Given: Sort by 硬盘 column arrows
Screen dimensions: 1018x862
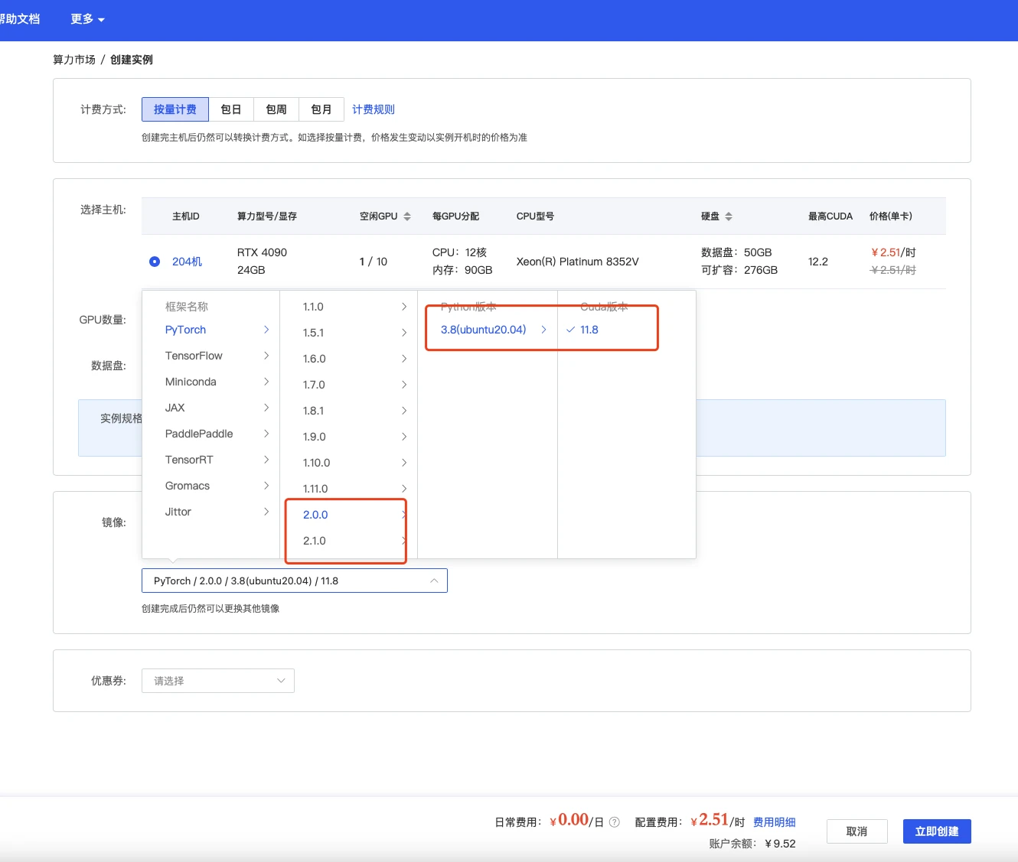Looking at the screenshot, I should click(x=729, y=216).
